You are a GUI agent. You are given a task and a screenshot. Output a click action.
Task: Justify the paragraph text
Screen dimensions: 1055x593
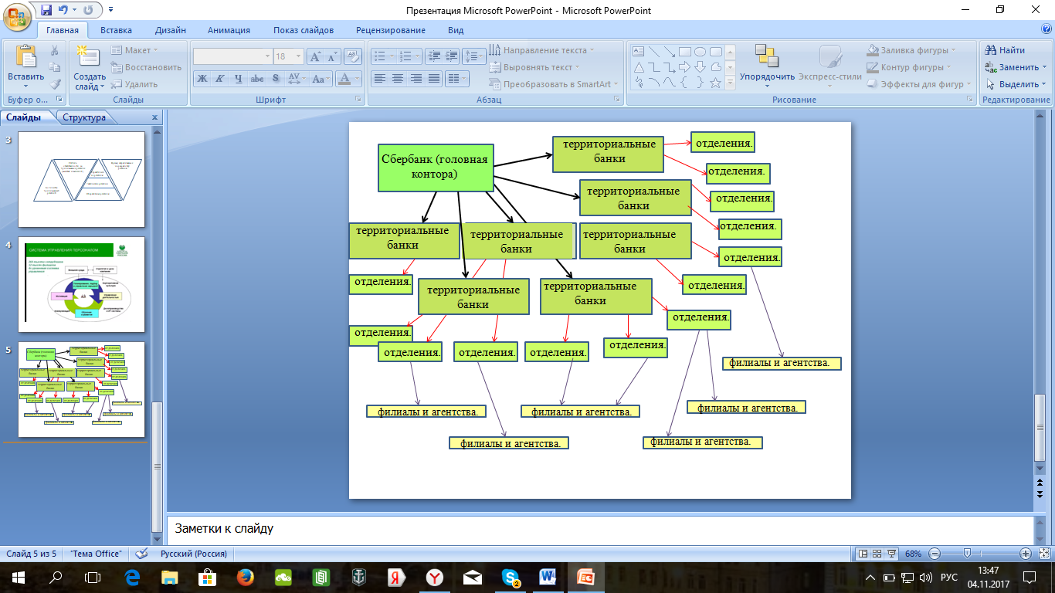[x=435, y=78]
